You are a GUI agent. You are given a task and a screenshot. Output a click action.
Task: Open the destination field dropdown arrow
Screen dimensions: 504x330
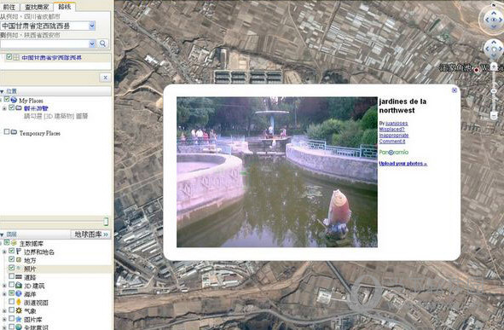[x=92, y=43]
